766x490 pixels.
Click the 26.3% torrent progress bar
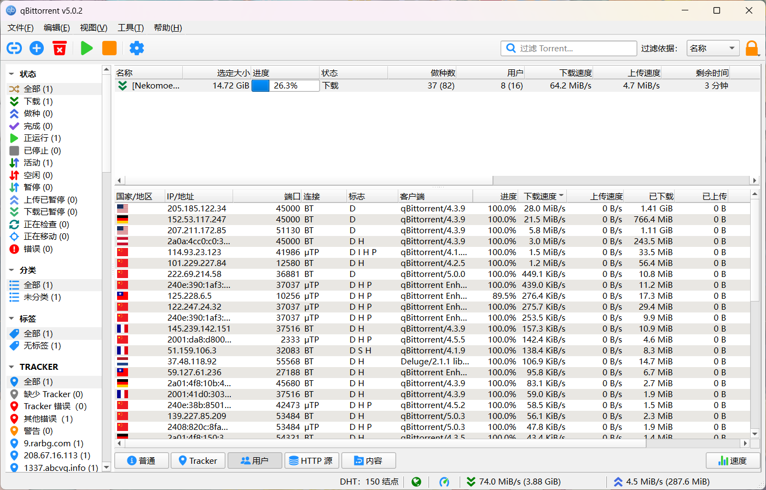pos(286,86)
